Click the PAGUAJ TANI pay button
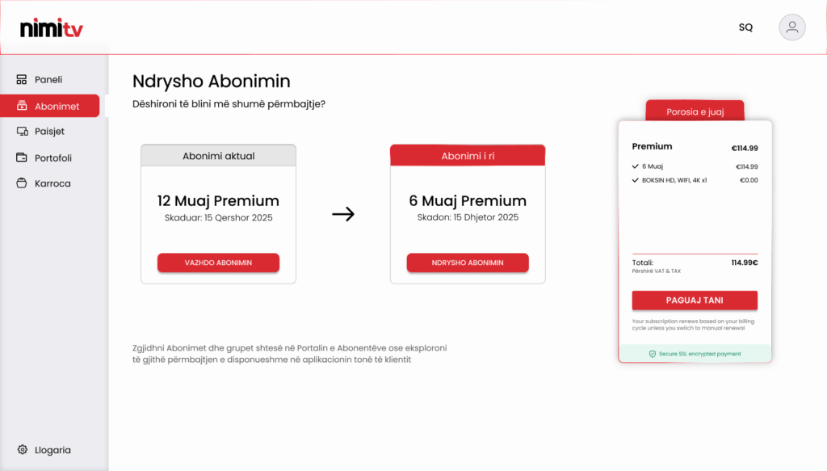The width and height of the screenshot is (827, 471). tap(695, 300)
